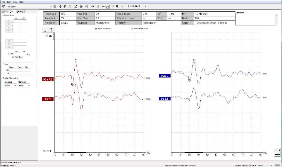The width and height of the screenshot is (282, 167).
Task: Click the red crosshair icon in the toolbar
Action: pyautogui.click(x=60, y=6)
